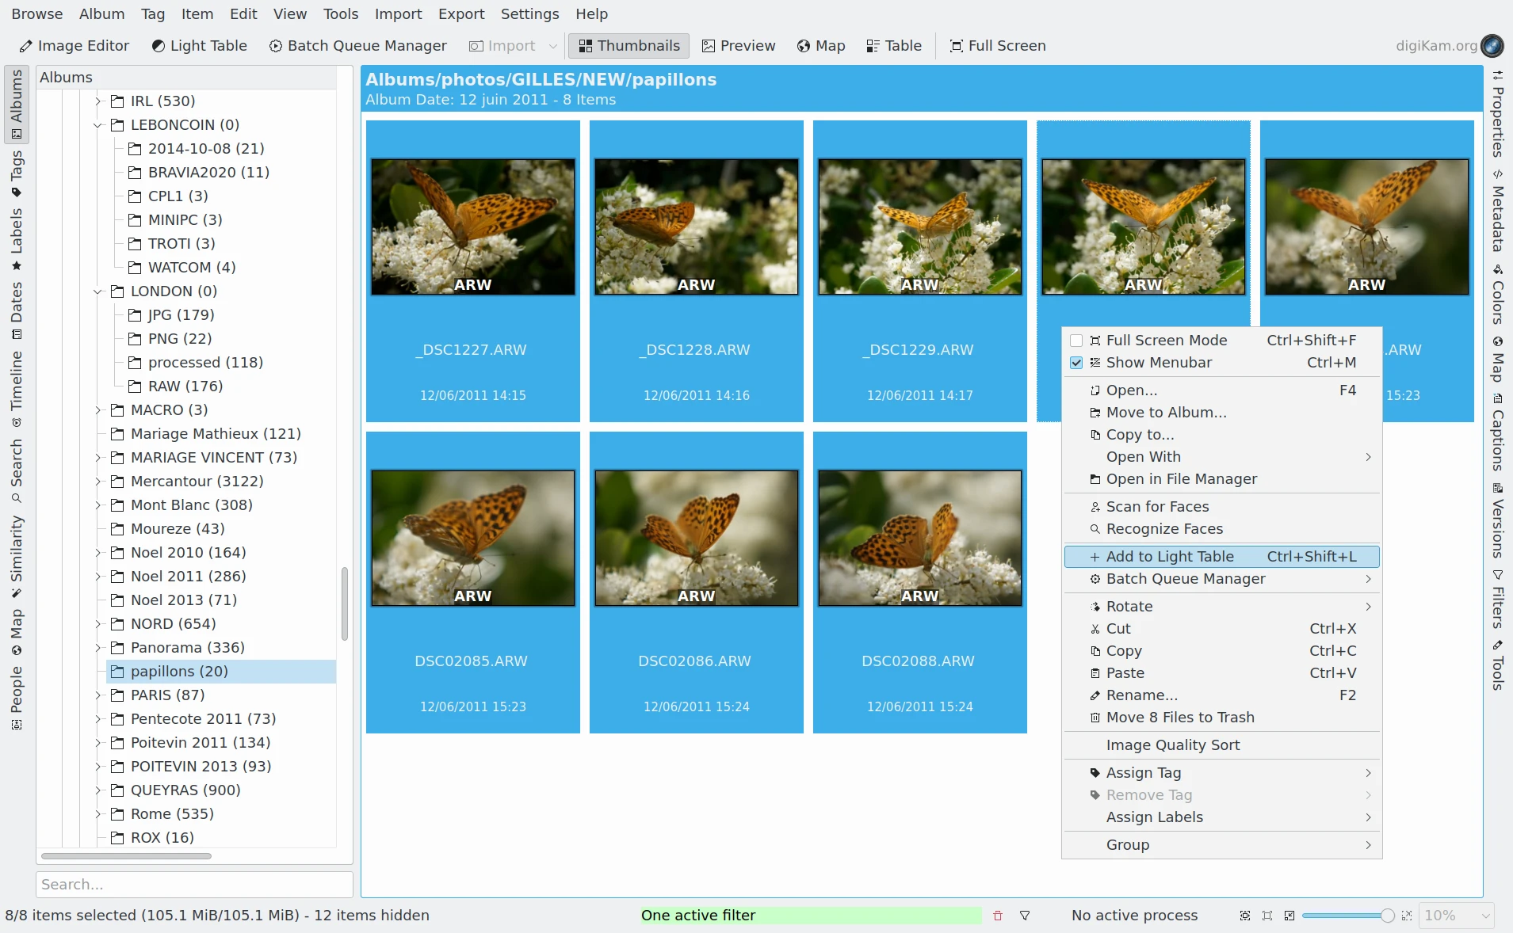Select the _DSC1228.ARW thumbnail
The width and height of the screenshot is (1513, 933).
696,227
